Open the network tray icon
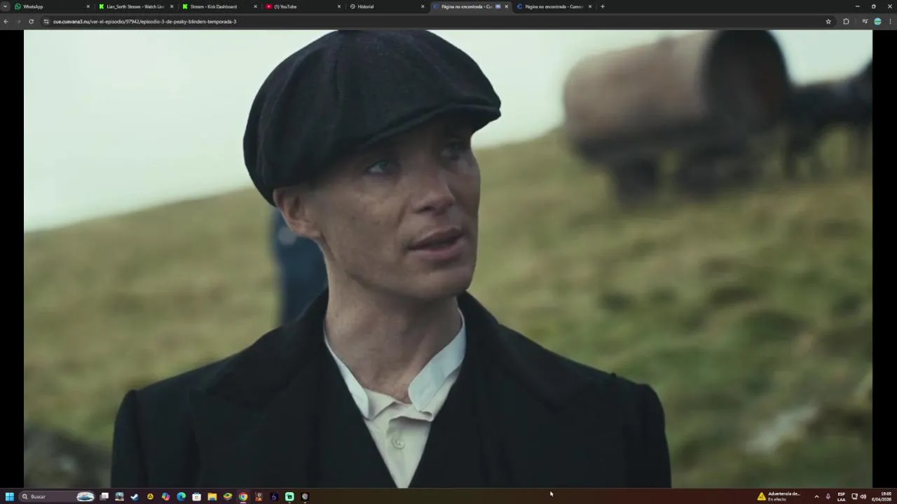897x504 pixels. (x=854, y=496)
